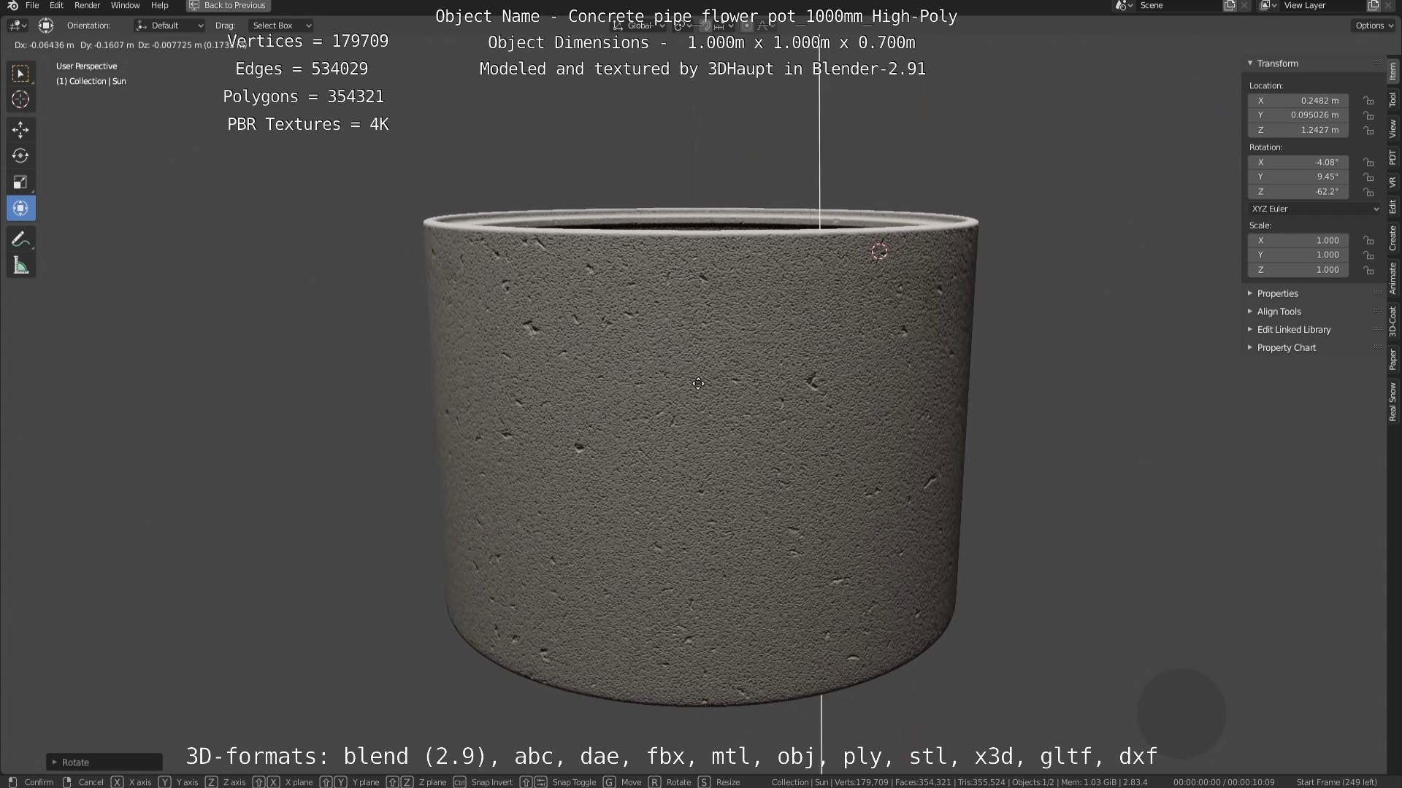This screenshot has height=788, width=1402.
Task: Switch to the View sidebar tab
Action: tap(1393, 129)
